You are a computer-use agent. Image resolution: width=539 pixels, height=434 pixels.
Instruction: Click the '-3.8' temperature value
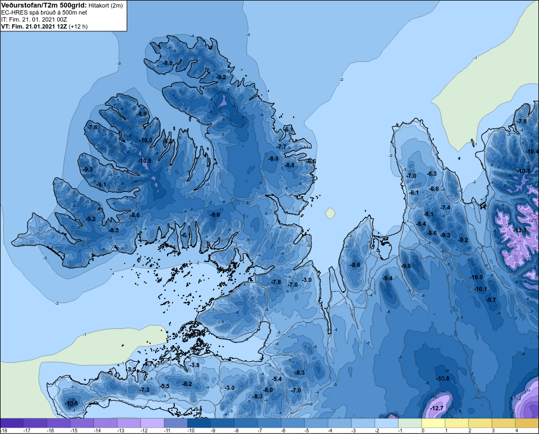[x=195, y=365]
